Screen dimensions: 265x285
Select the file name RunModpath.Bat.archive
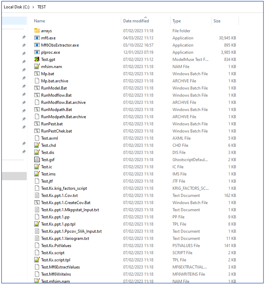(x=63, y=117)
